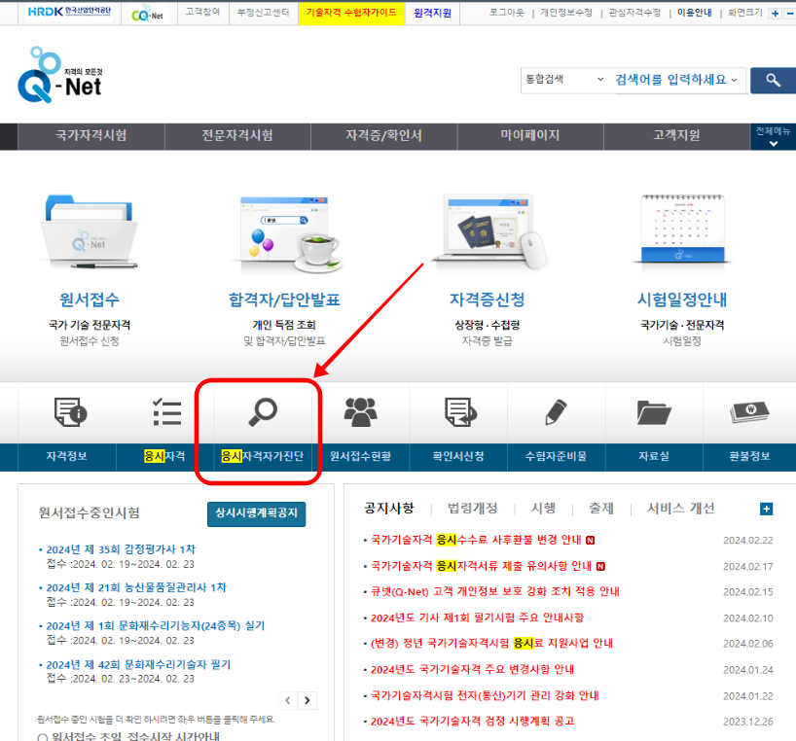796x741 pixels.
Task: Open the search keyword dropdown arrow
Action: pos(735,81)
